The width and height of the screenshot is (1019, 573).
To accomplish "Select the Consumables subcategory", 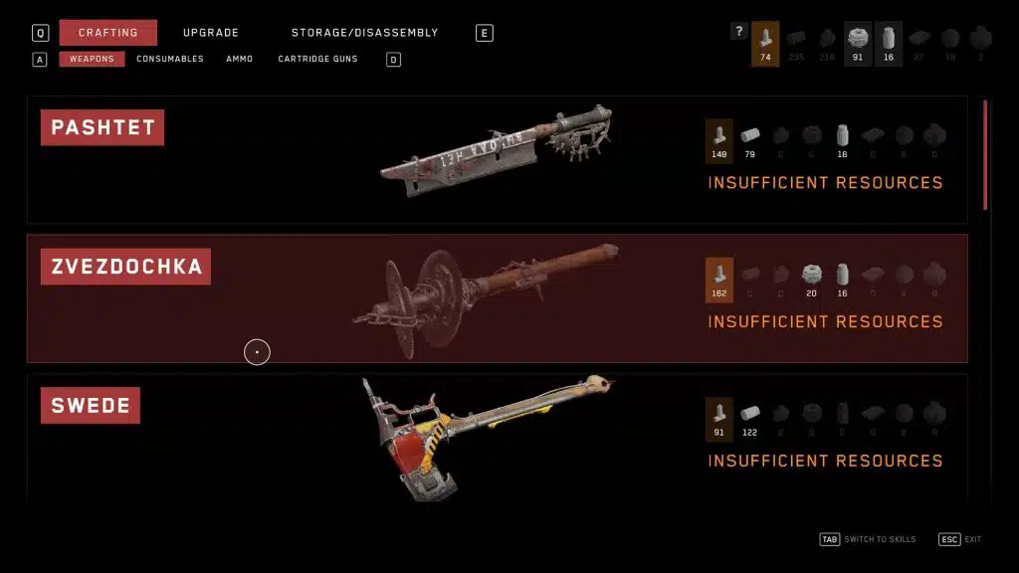I will click(170, 59).
